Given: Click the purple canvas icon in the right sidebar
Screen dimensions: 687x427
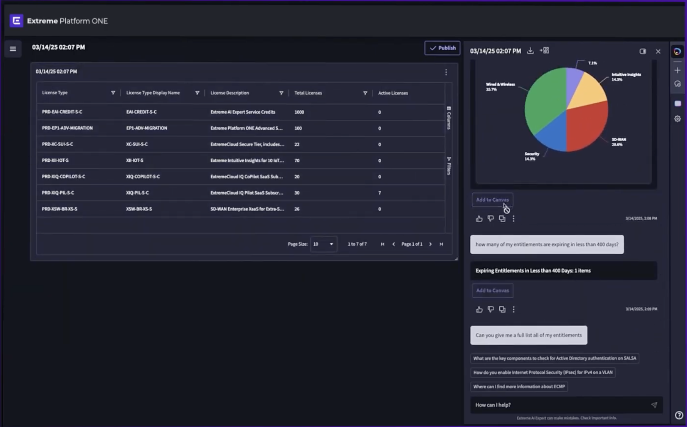Looking at the screenshot, I should pos(678,103).
